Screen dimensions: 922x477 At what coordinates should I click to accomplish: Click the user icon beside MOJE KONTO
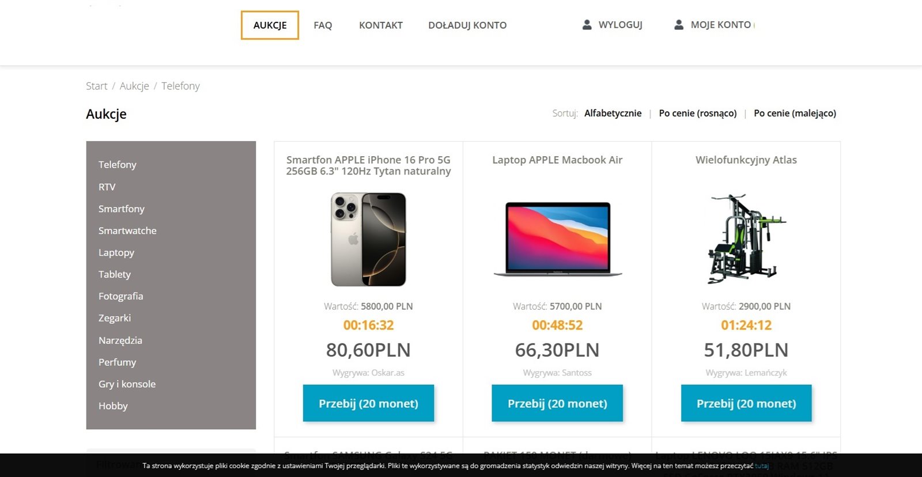(679, 25)
